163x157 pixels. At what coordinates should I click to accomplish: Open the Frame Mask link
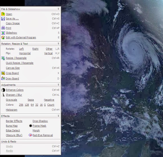coord(39,126)
